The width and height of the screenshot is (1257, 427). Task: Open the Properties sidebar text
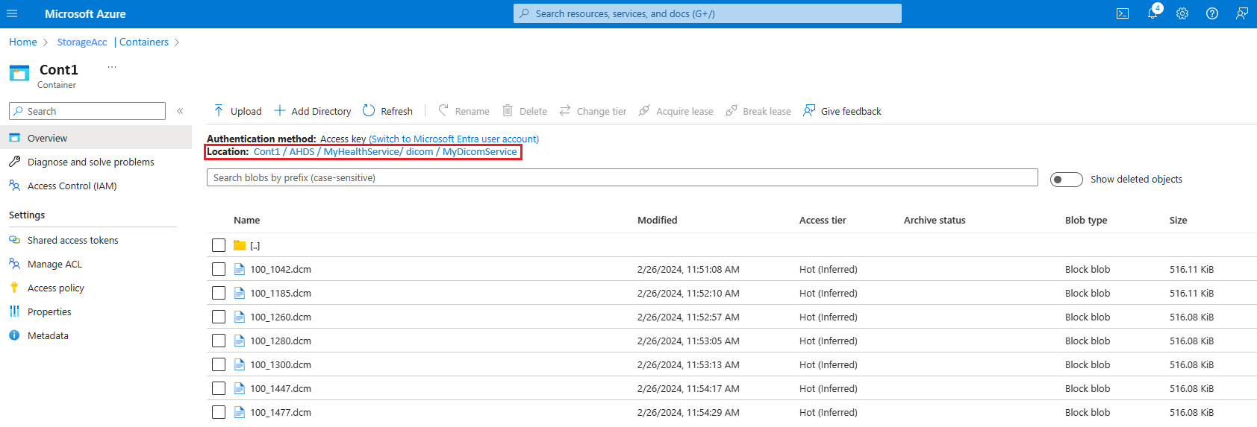point(49,311)
